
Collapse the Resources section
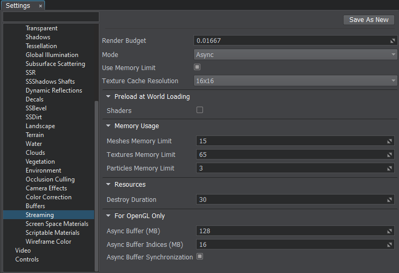[108, 184]
